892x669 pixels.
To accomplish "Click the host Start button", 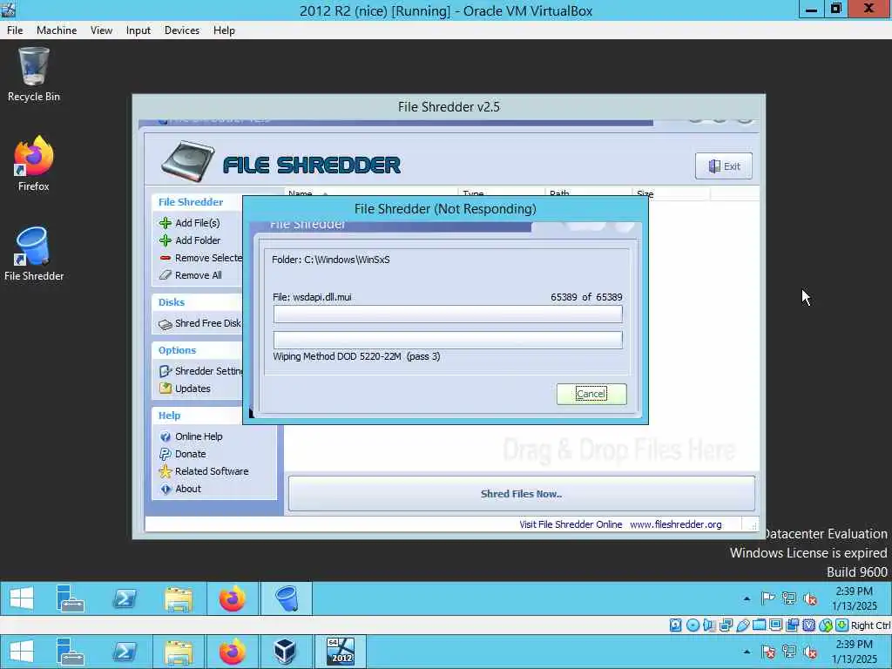I will 22,652.
